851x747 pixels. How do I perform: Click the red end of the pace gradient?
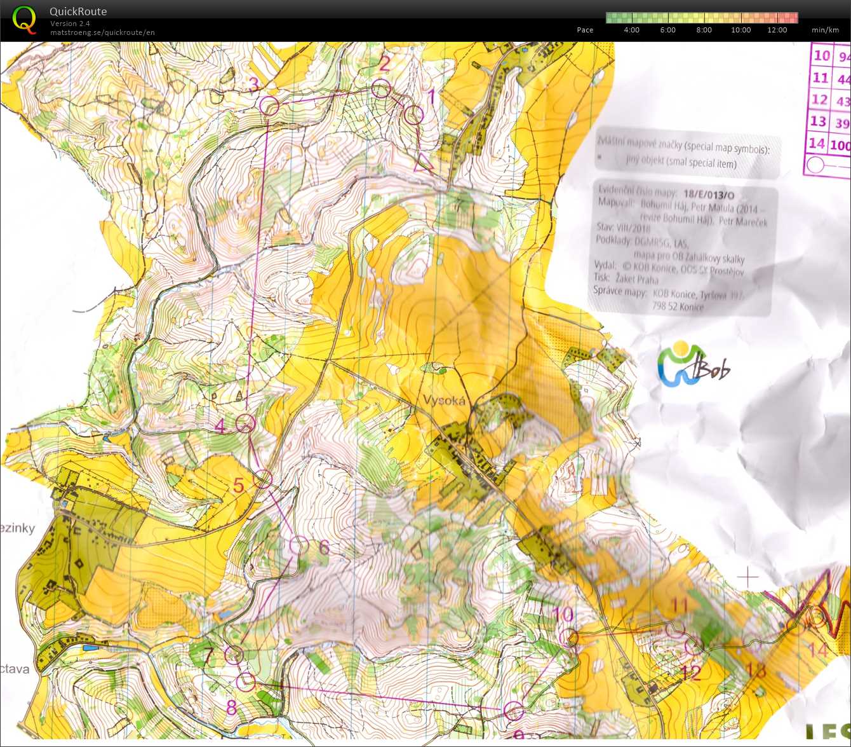point(793,18)
